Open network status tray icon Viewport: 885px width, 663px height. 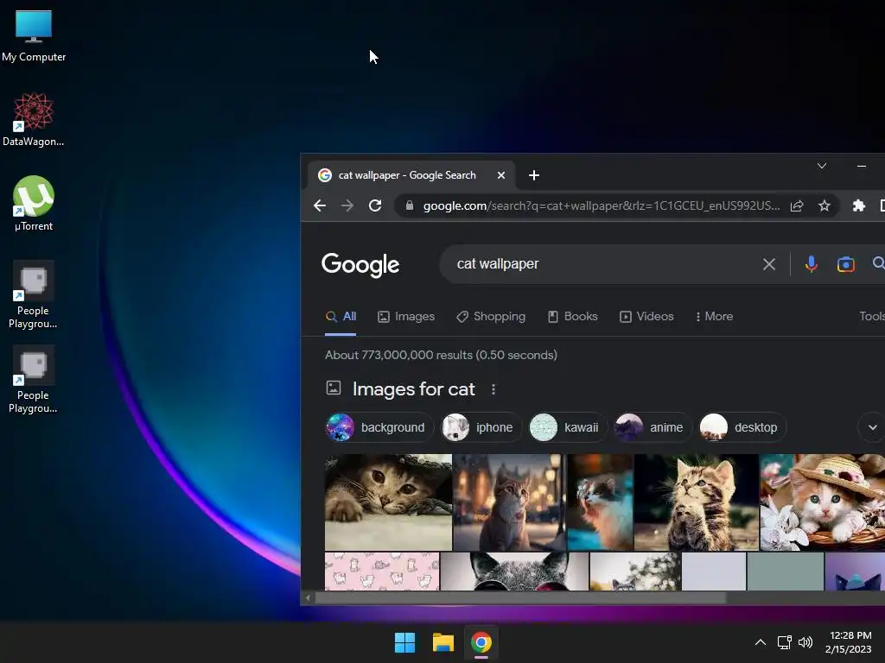point(784,642)
